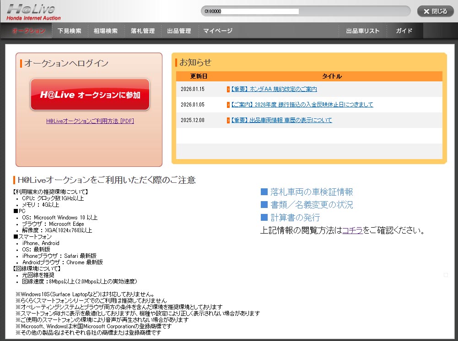The width and height of the screenshot is (458, 341).
Task: Click the blue square icon beside 落札車両の車検証情報
Action: pyautogui.click(x=264, y=192)
